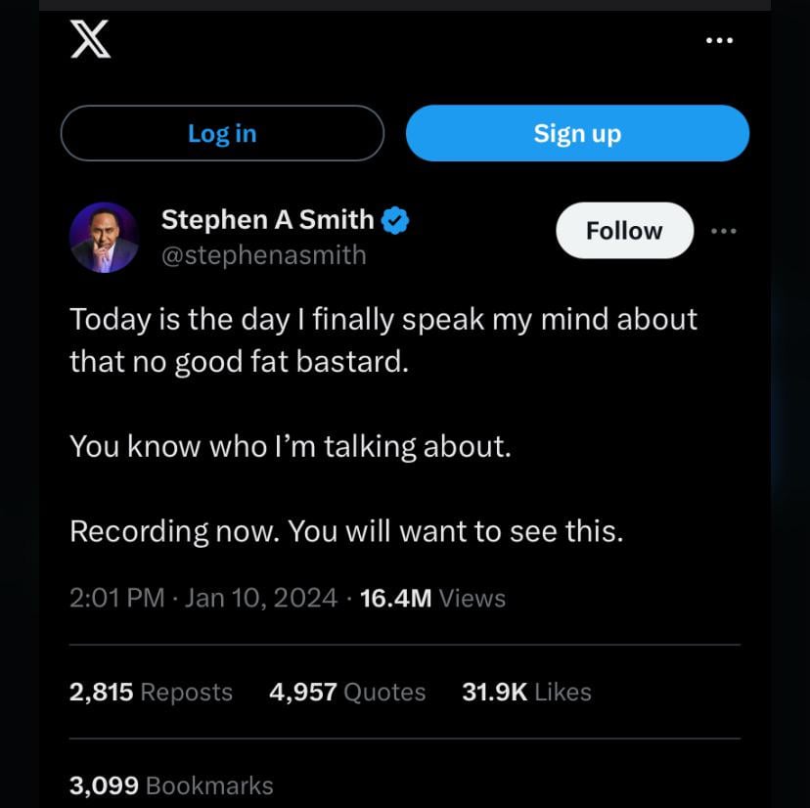This screenshot has width=810, height=808.
Task: View the 16.4M Views count
Action: [x=432, y=598]
